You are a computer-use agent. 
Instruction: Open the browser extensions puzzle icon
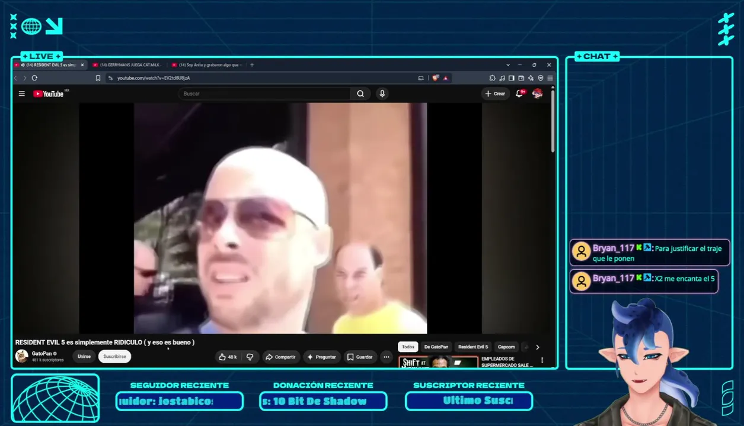click(492, 78)
